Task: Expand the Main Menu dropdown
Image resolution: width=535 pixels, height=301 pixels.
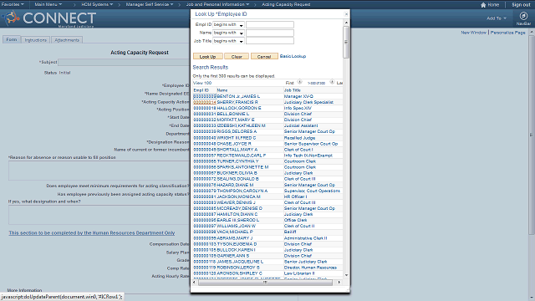Action: click(48, 4)
